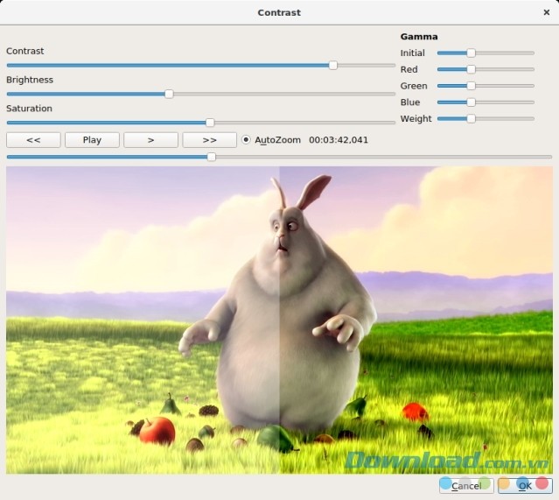The image size is (559, 500).
Task: Click the video seek bar handle
Action: tap(212, 157)
